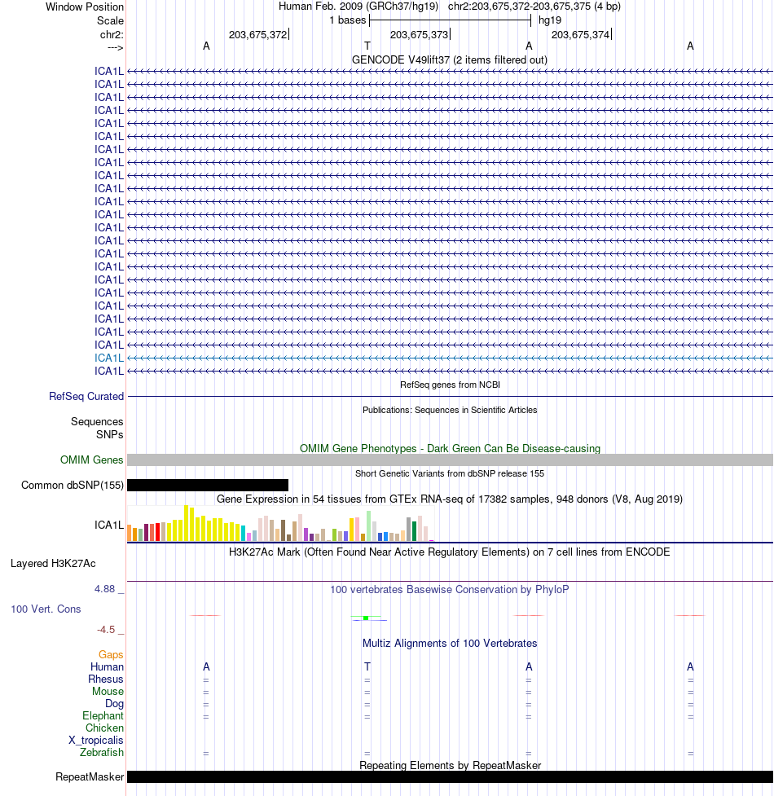Screen dimensions: 774x796
Task: Click the 100 Vert. Cons track label
Action: click(x=46, y=609)
